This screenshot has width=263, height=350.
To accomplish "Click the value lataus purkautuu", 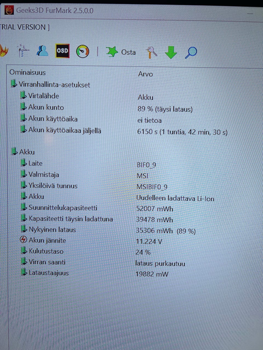I will [160, 264].
